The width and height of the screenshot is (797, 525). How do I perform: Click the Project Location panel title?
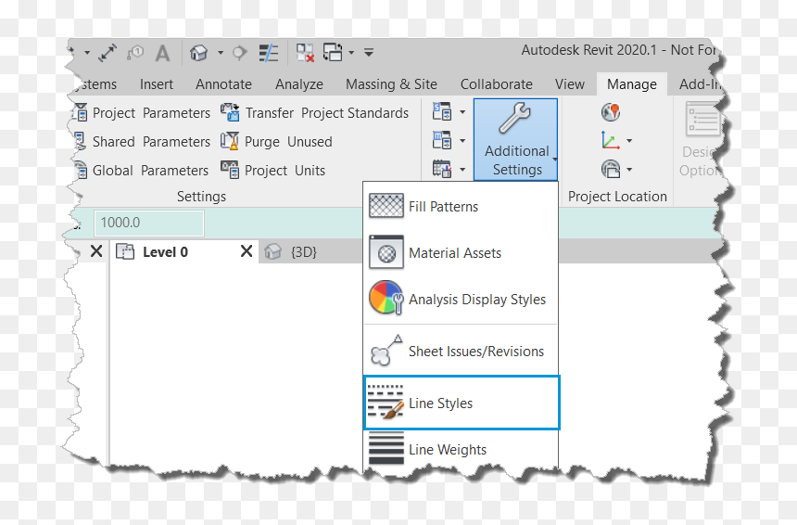[617, 197]
